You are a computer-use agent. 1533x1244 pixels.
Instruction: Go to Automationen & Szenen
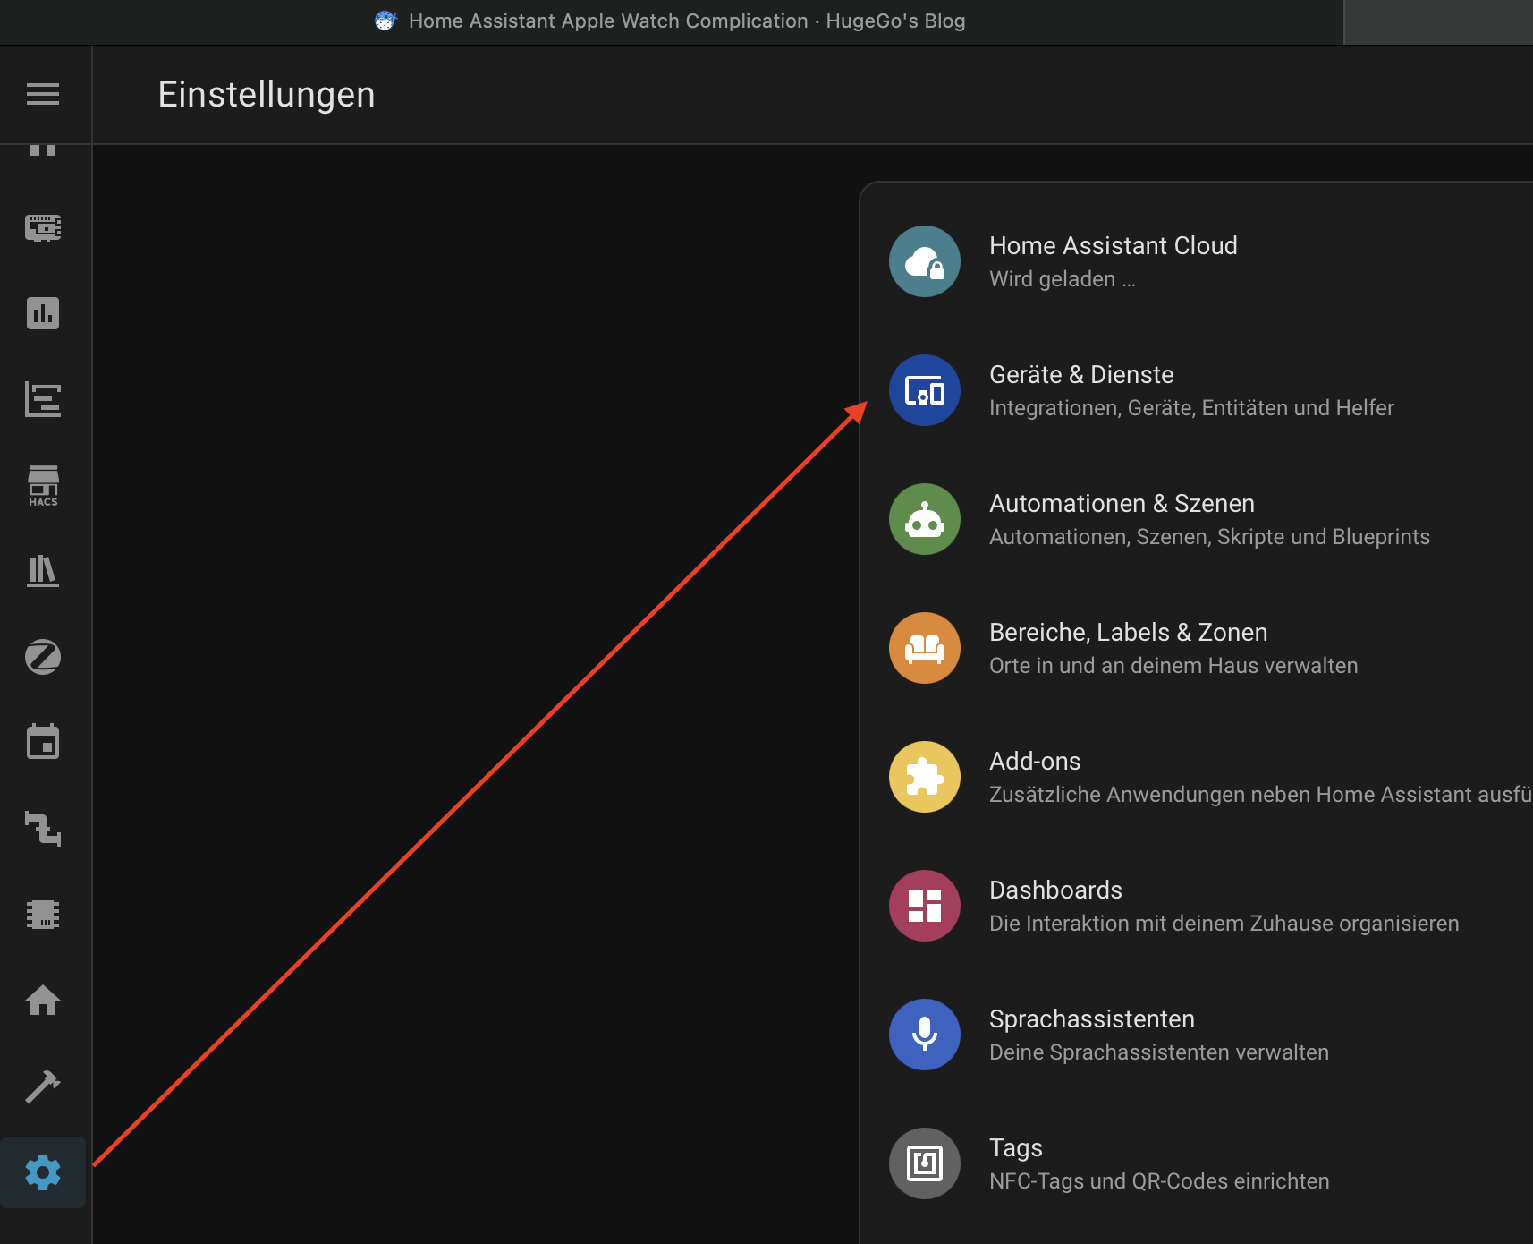[x=1122, y=519]
